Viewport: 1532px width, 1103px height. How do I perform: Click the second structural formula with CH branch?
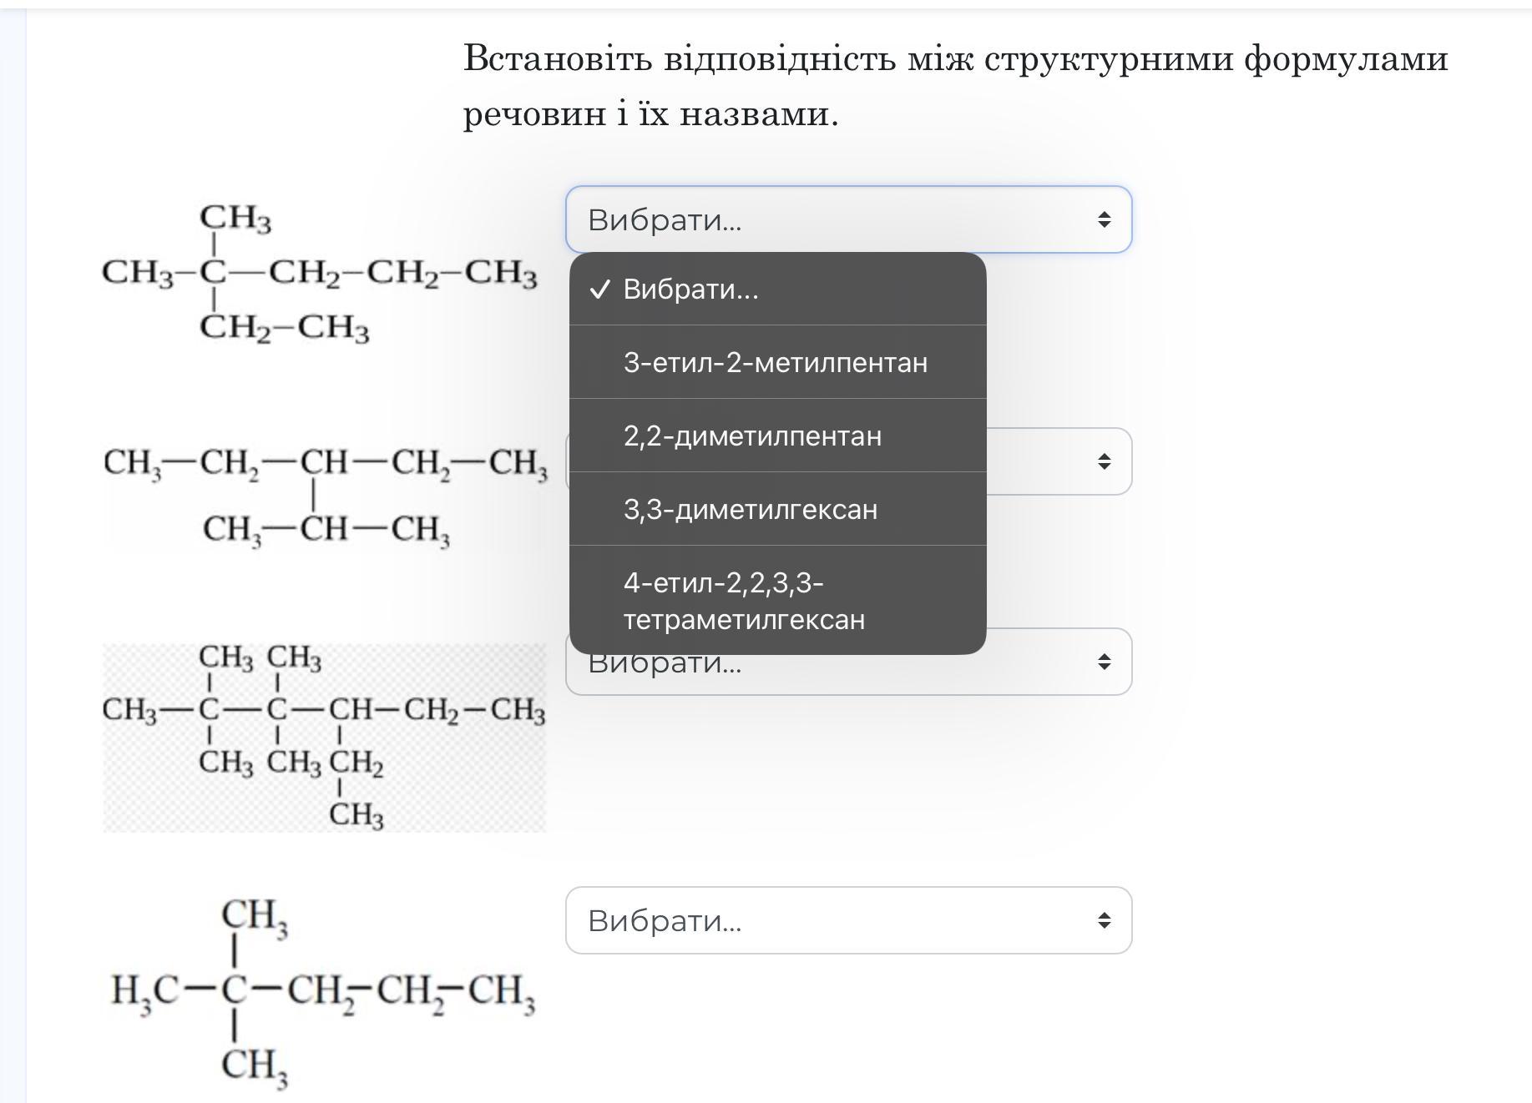325,495
